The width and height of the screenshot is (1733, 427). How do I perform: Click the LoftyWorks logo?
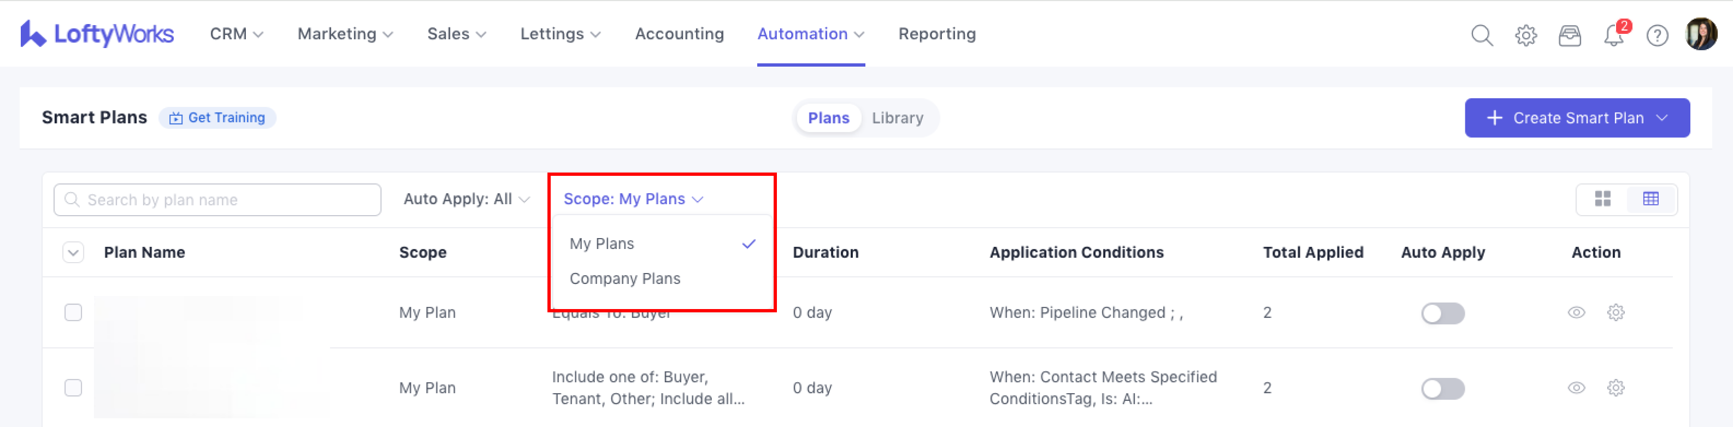tap(98, 34)
